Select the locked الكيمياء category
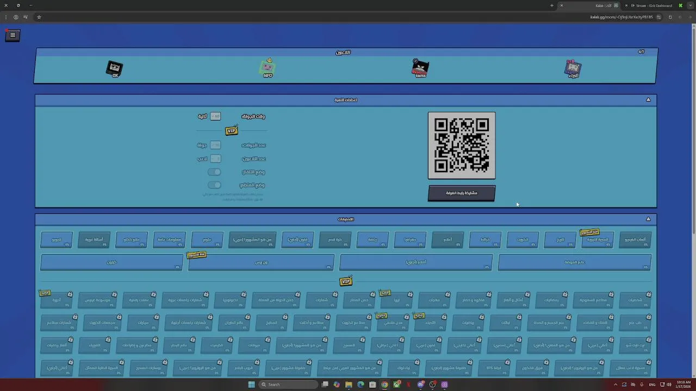The image size is (696, 391). tap(217, 345)
